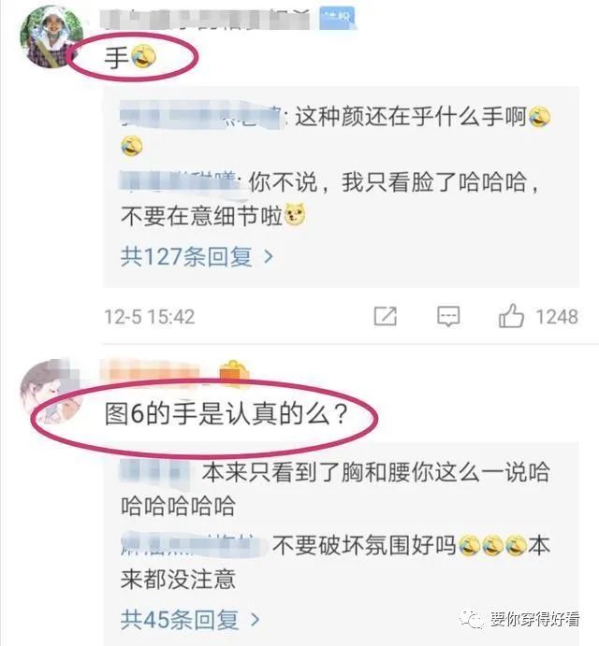The image size is (599, 646).
Task: Tap the blue badge beside first username
Action: (x=337, y=18)
